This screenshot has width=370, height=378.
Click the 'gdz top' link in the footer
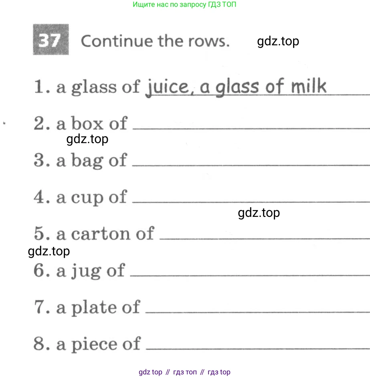click(150, 372)
